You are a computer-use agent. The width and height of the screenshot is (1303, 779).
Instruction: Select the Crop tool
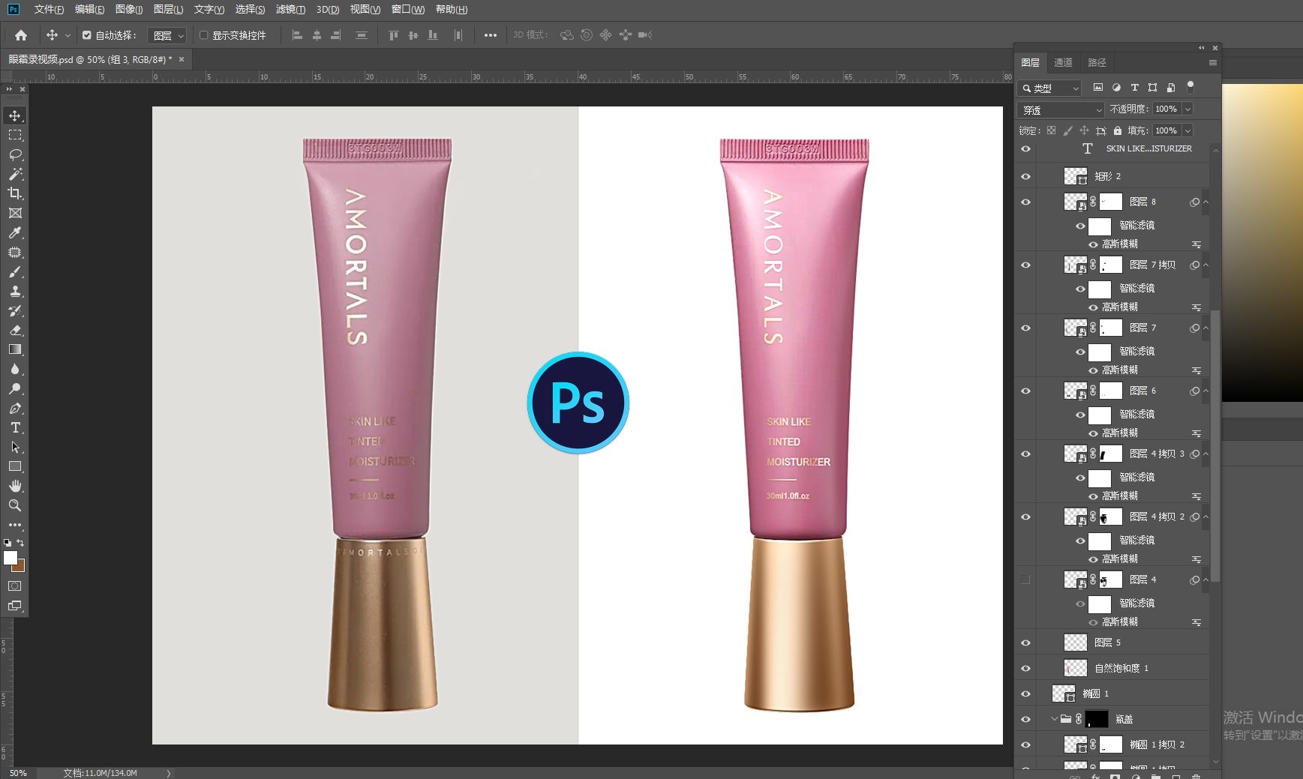coord(15,193)
